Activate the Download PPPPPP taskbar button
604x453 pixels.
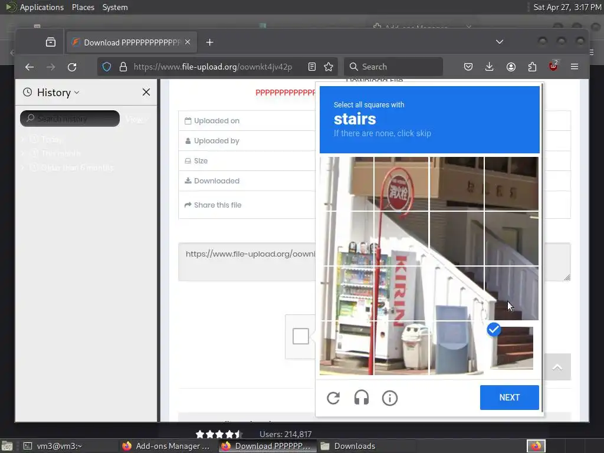click(268, 446)
